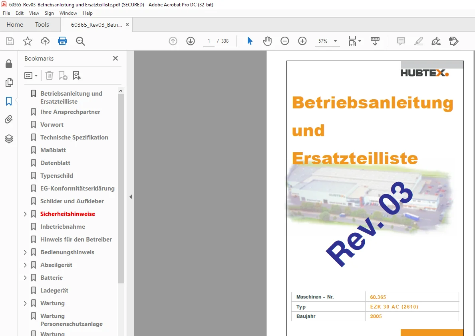
Task: Click the Save file icon
Action: pyautogui.click(x=10, y=41)
